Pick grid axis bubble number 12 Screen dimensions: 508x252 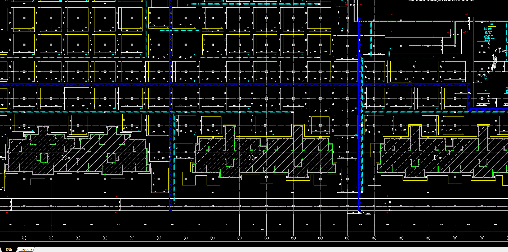[x=266, y=238]
